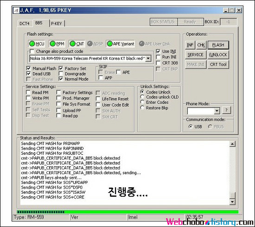Uncheck the Manual Flash checkbox
This screenshot has height=227, width=255.
[28, 69]
